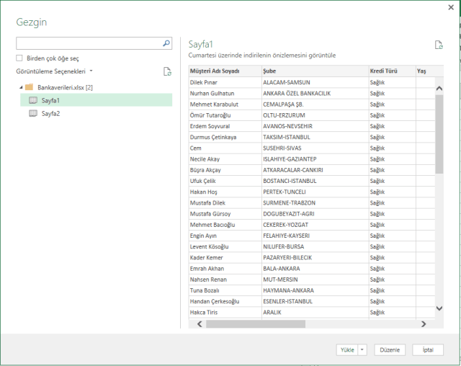Click the Handan Çerkesoğlu cell
461x366 pixels.
[225, 301]
